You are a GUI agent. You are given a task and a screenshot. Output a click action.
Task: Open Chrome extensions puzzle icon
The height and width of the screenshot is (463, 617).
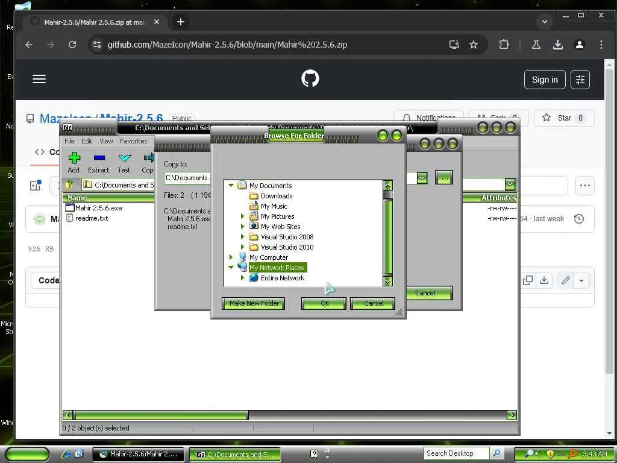point(504,45)
